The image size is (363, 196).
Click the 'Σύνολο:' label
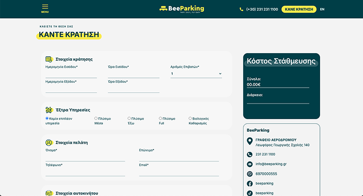click(254, 79)
